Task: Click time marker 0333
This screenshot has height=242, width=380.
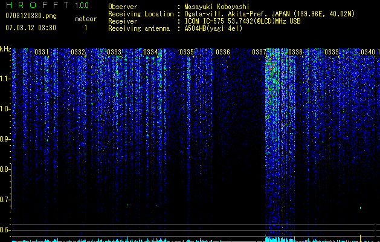Action: (x=114, y=52)
